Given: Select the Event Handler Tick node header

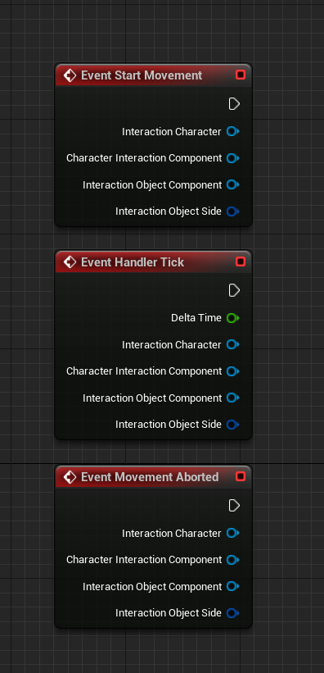Looking at the screenshot, I should click(154, 261).
